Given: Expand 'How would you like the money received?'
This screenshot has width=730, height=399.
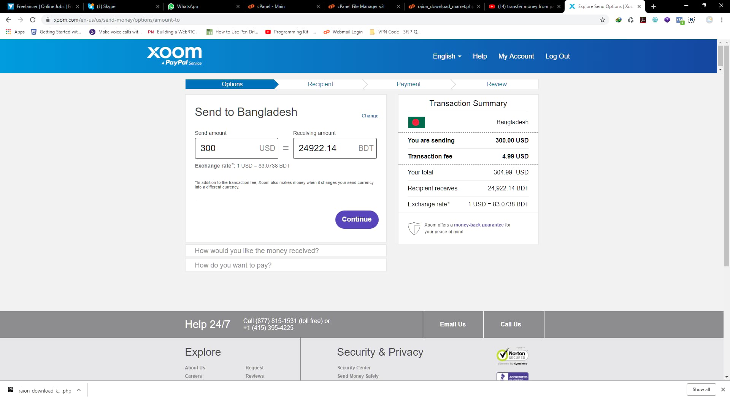Looking at the screenshot, I should click(x=286, y=251).
